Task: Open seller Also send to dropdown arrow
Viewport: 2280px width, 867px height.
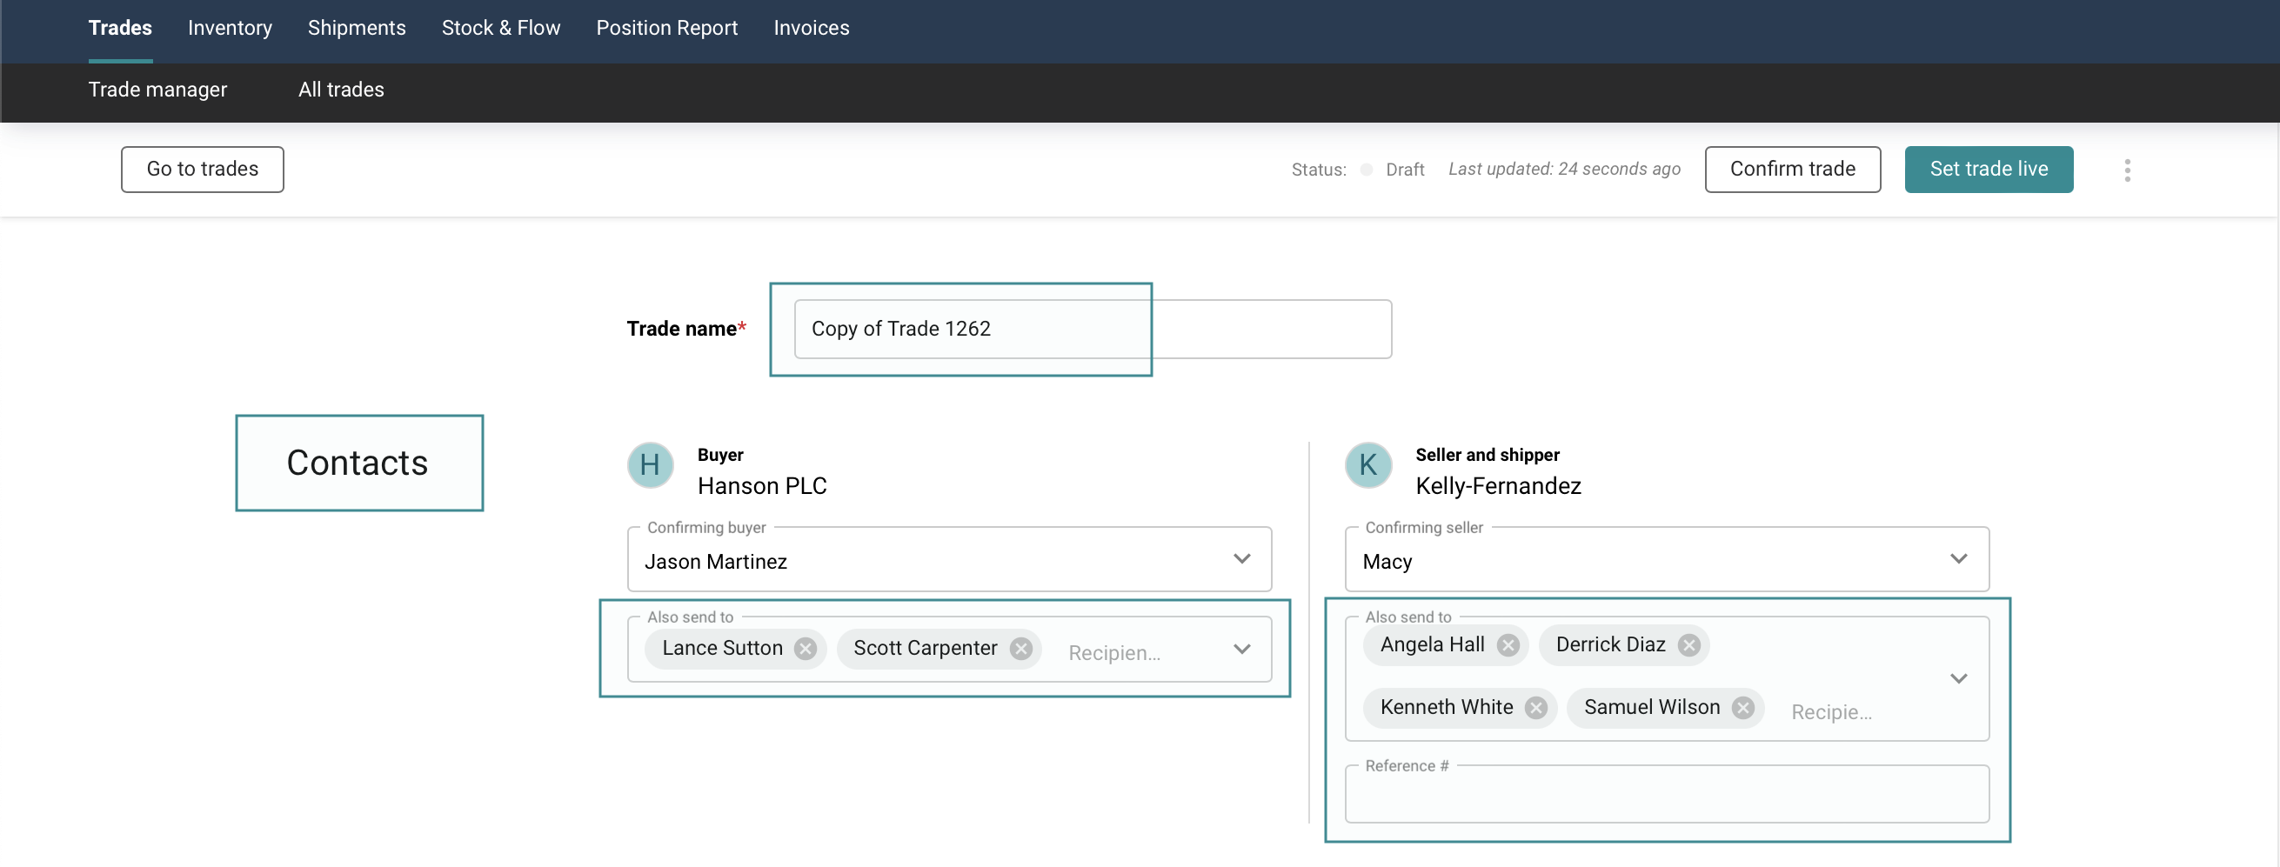Action: [1958, 678]
